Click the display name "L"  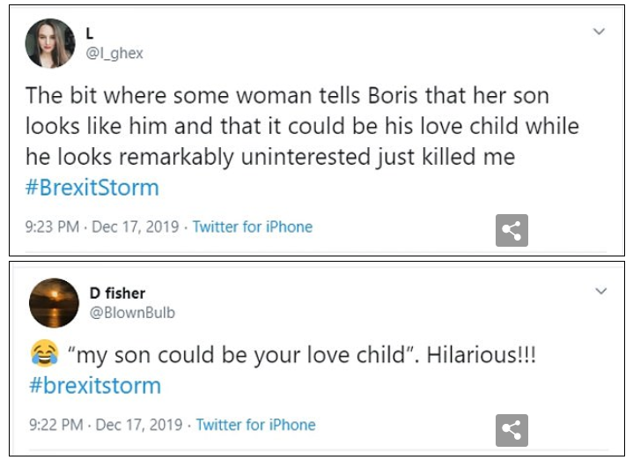coord(90,33)
